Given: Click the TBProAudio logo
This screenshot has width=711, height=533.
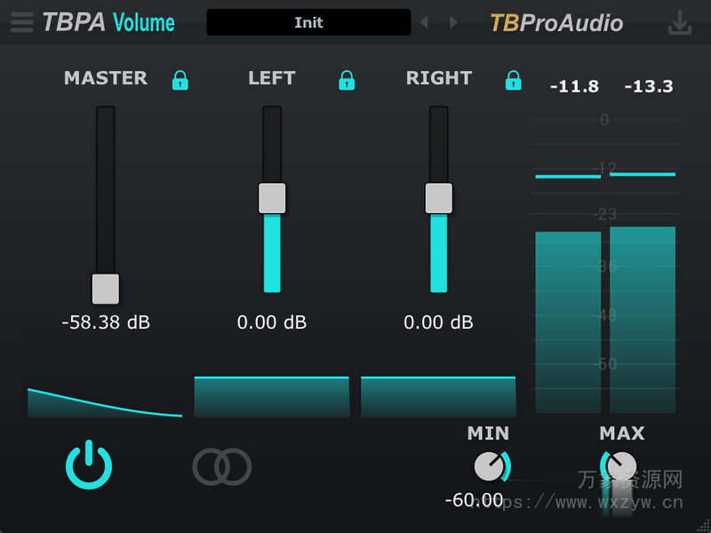Looking at the screenshot, I should pos(555,24).
